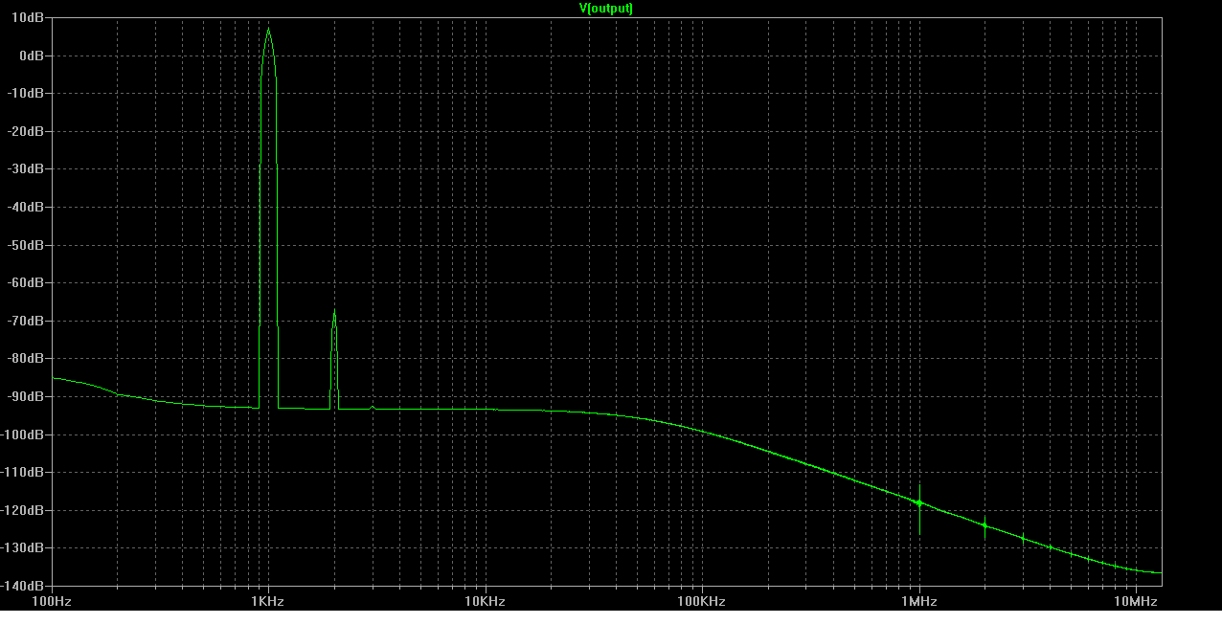The width and height of the screenshot is (1222, 624).
Task: Click the spike on the trace at 1MHz
Action: click(x=919, y=509)
